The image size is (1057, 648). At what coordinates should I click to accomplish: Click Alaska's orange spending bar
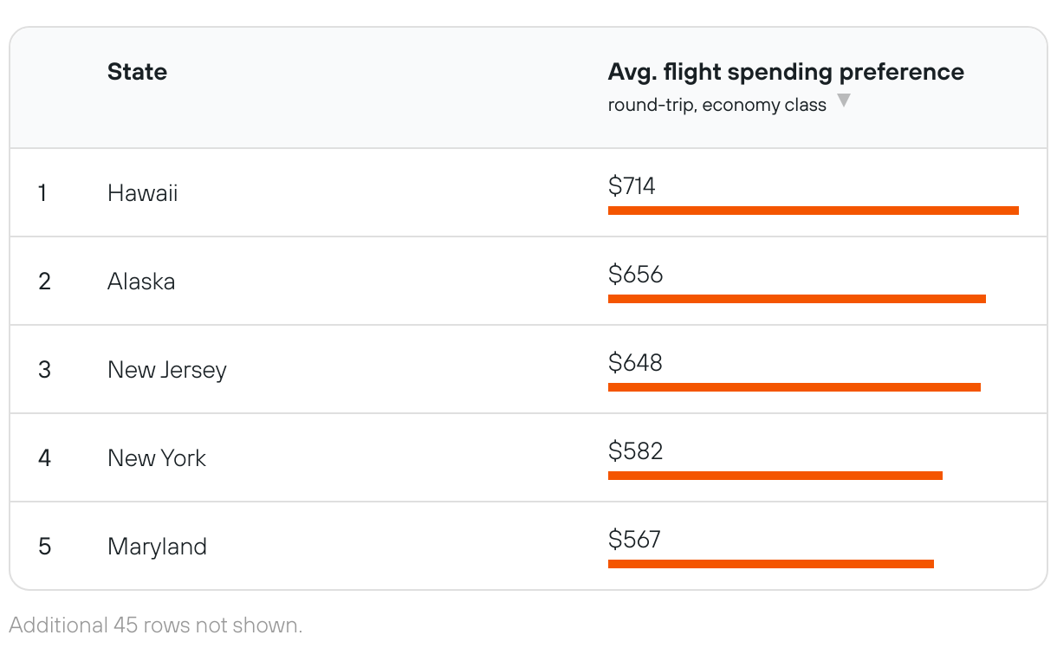[x=796, y=299]
